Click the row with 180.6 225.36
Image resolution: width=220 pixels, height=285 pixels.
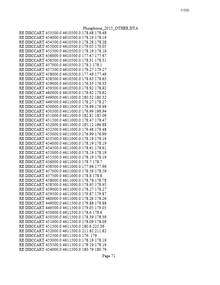(62, 226)
